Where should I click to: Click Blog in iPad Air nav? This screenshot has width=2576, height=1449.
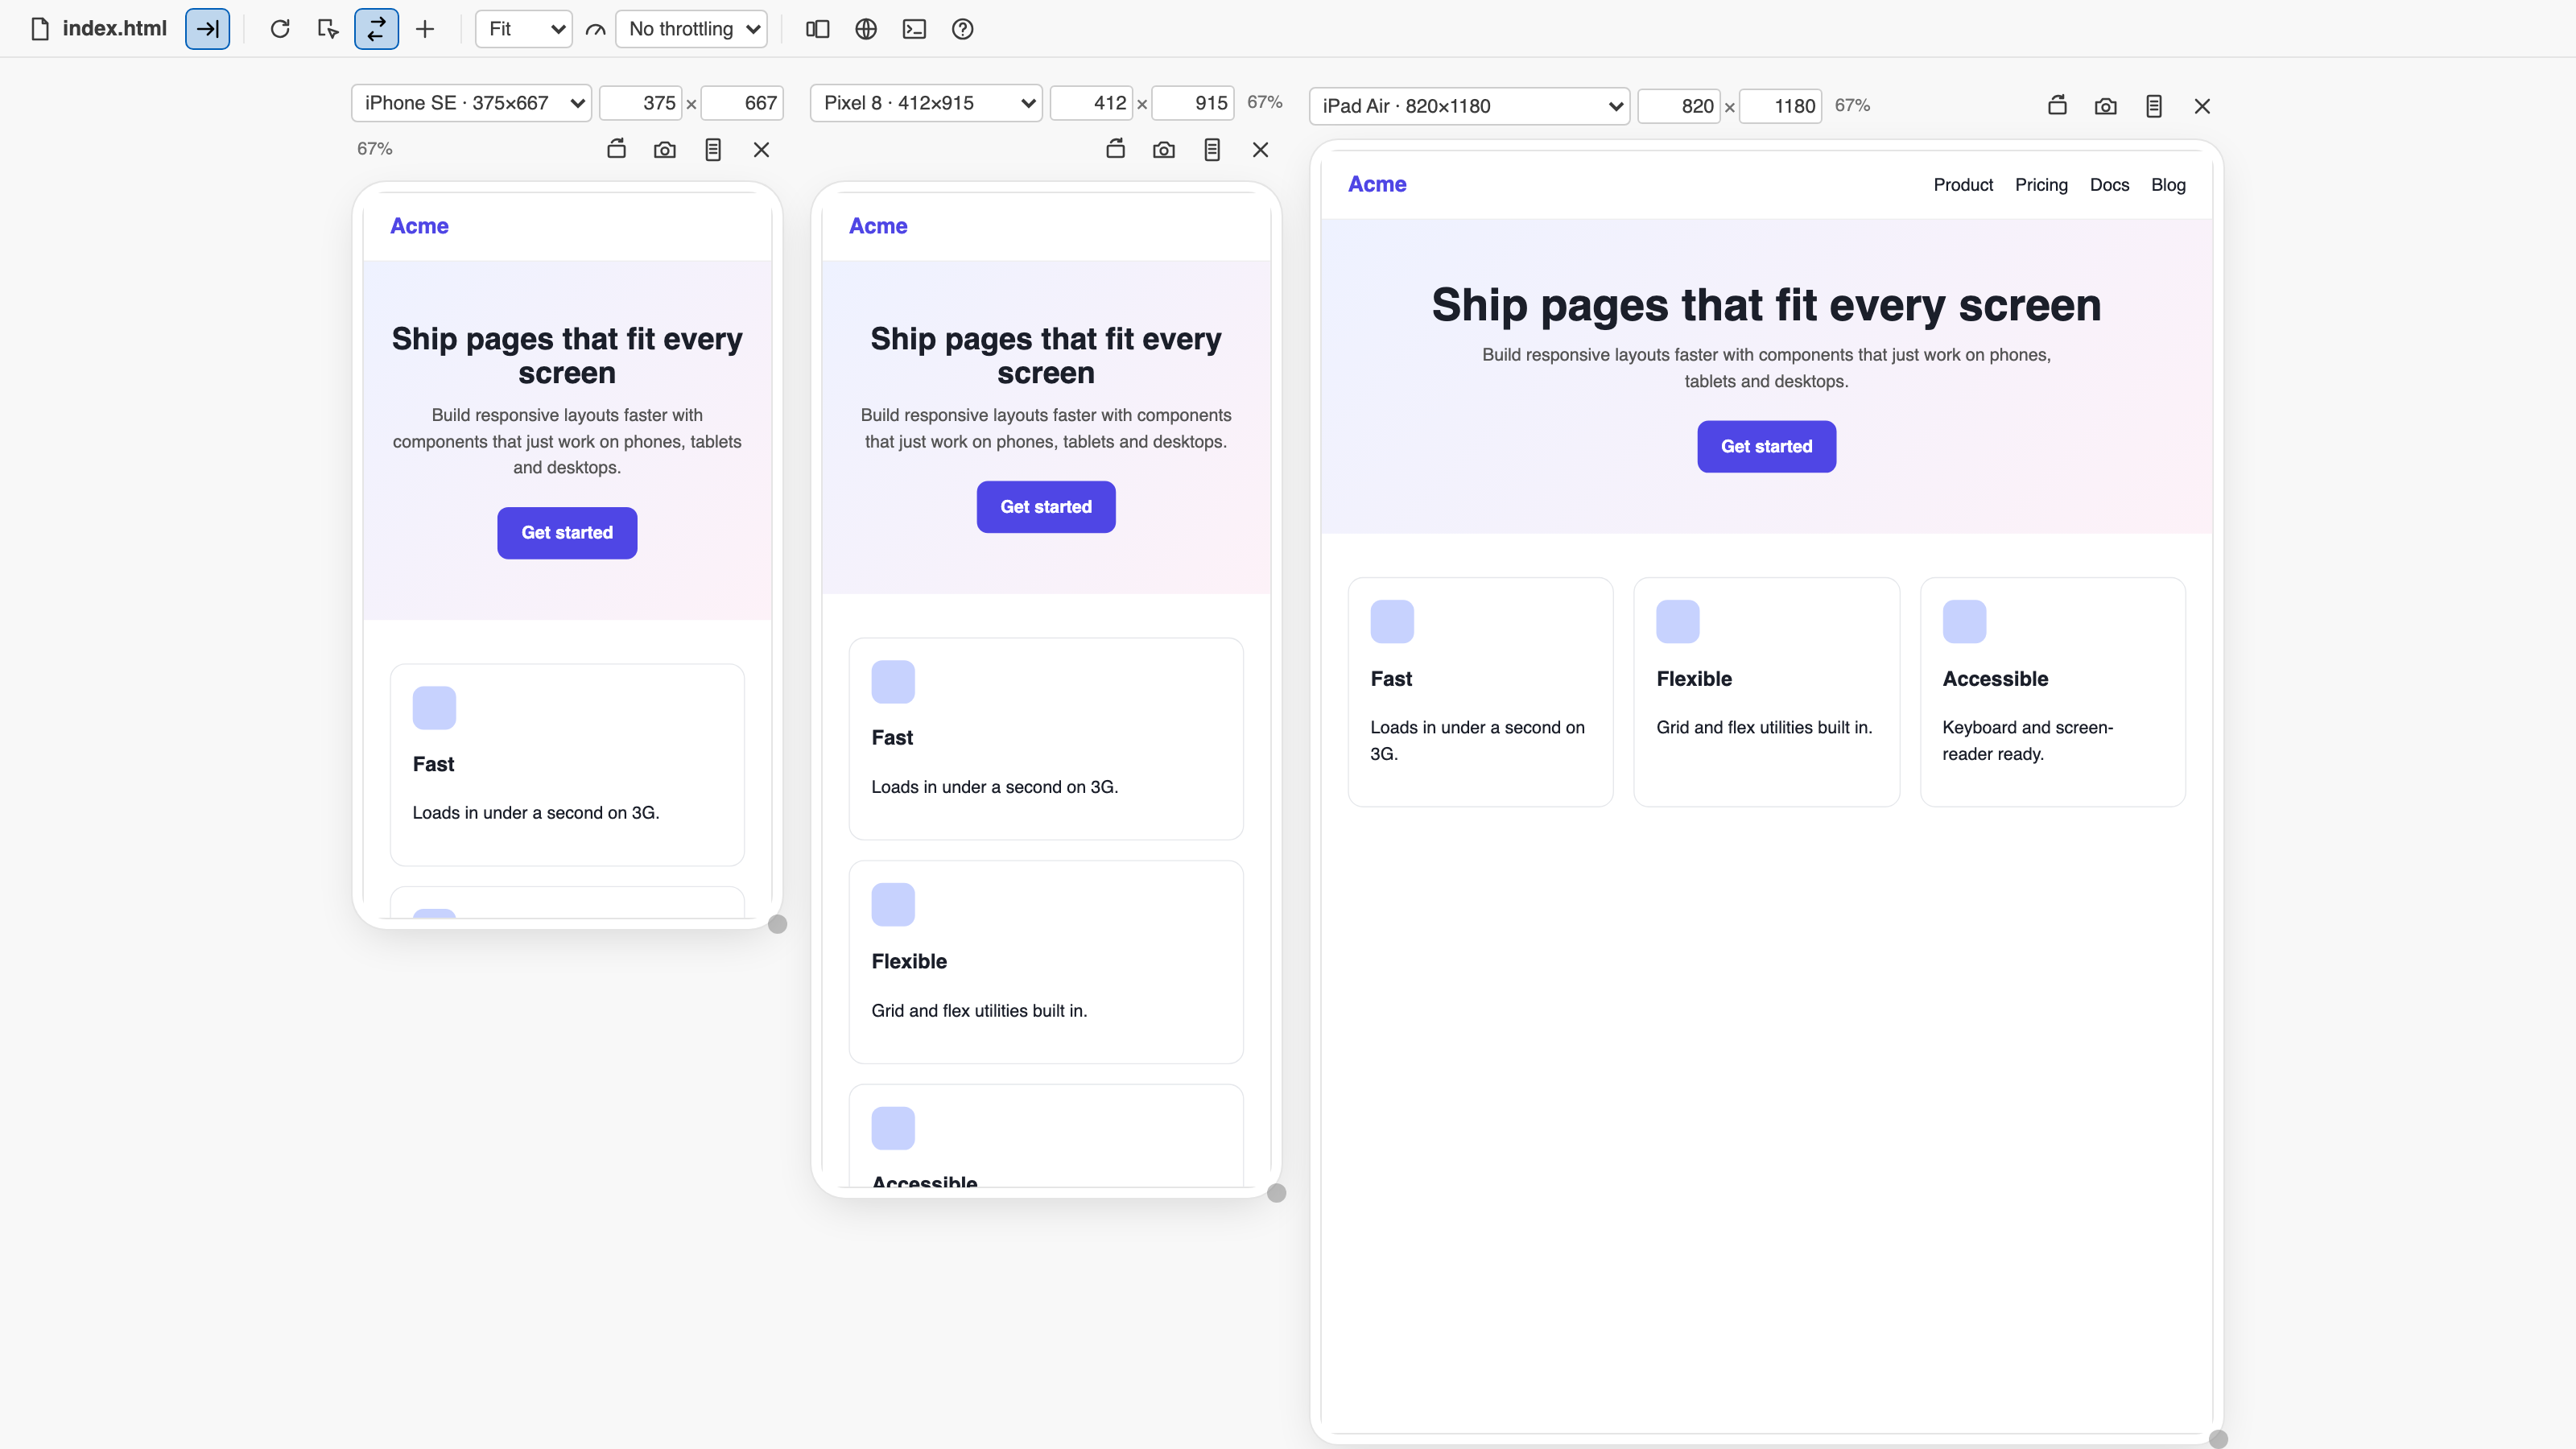point(2168,185)
